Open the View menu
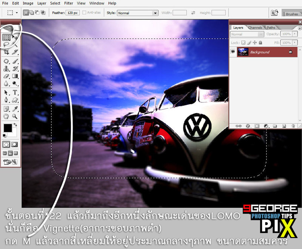The width and height of the screenshot is (302, 249). click(x=81, y=3)
